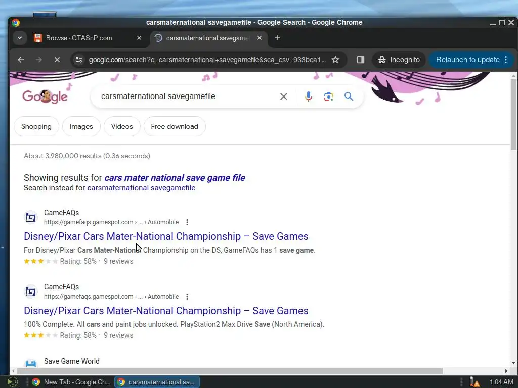Select the carsmaternational savegamefile tab
The width and height of the screenshot is (518, 388).
206,38
